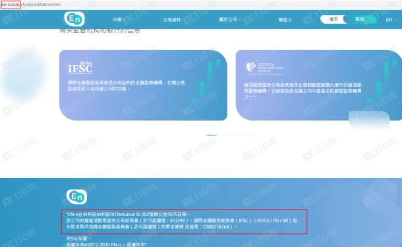Screen dimensions: 402x247
Task: Go to next slide with right arrow
Action: click(381, 120)
